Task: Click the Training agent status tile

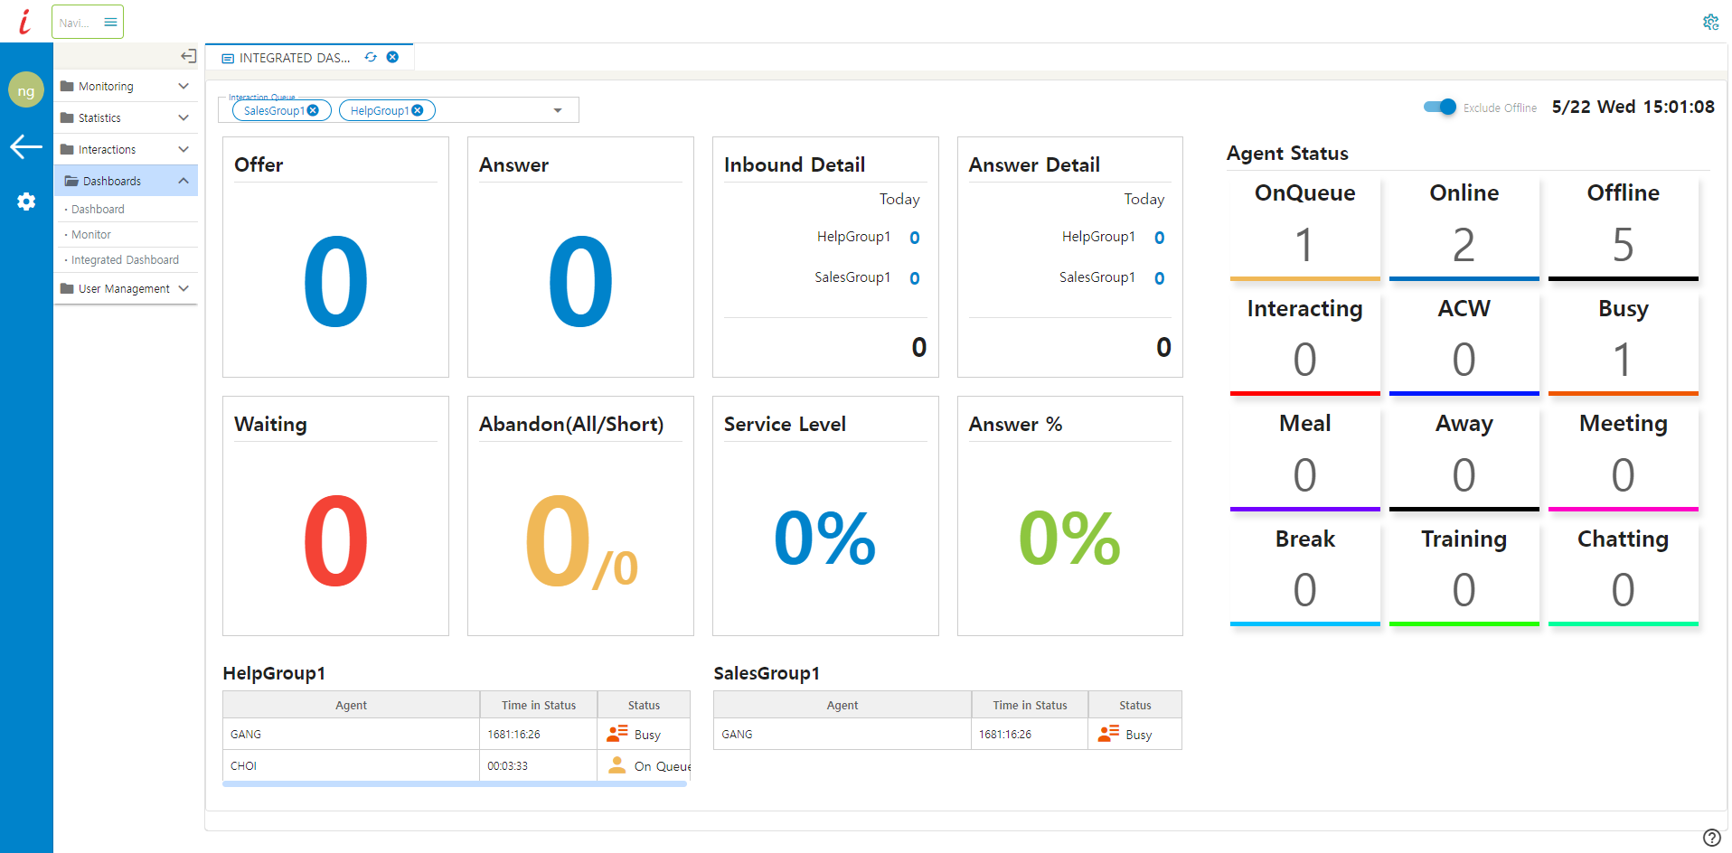Action: (x=1464, y=574)
